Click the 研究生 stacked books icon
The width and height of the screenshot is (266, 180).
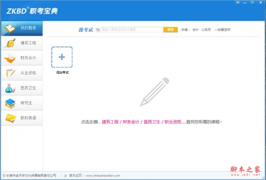pyautogui.click(x=10, y=103)
